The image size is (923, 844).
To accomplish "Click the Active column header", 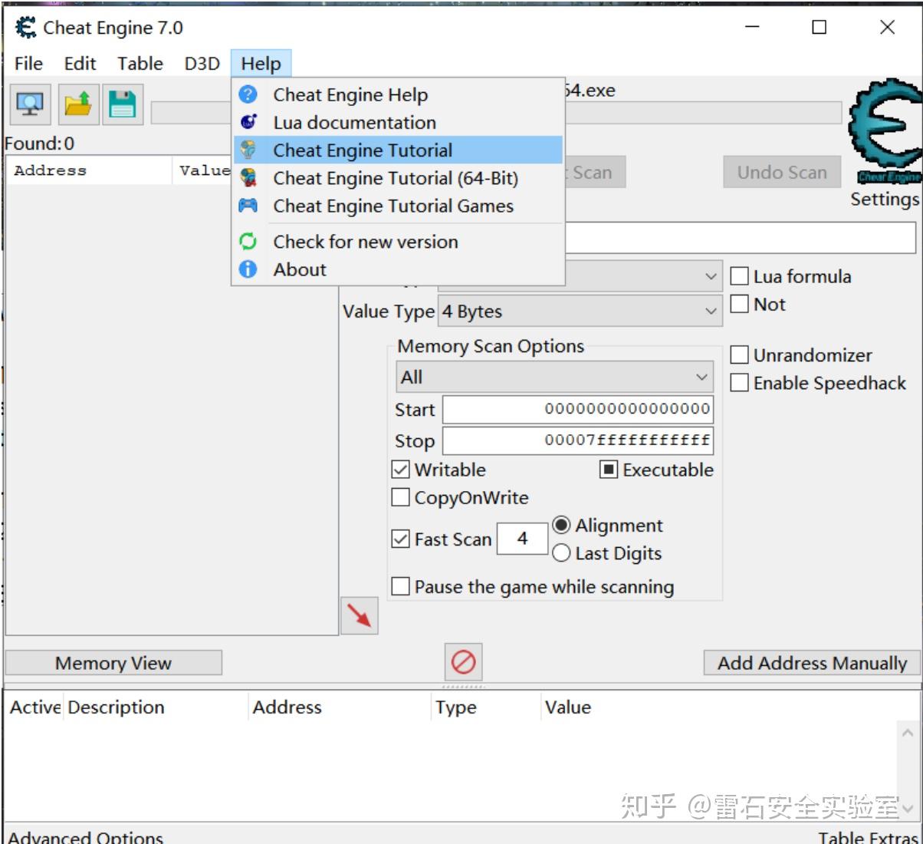I will [35, 707].
